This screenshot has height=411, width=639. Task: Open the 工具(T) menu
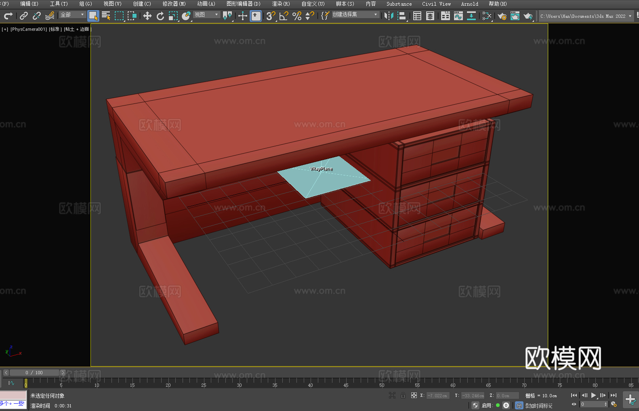[59, 4]
